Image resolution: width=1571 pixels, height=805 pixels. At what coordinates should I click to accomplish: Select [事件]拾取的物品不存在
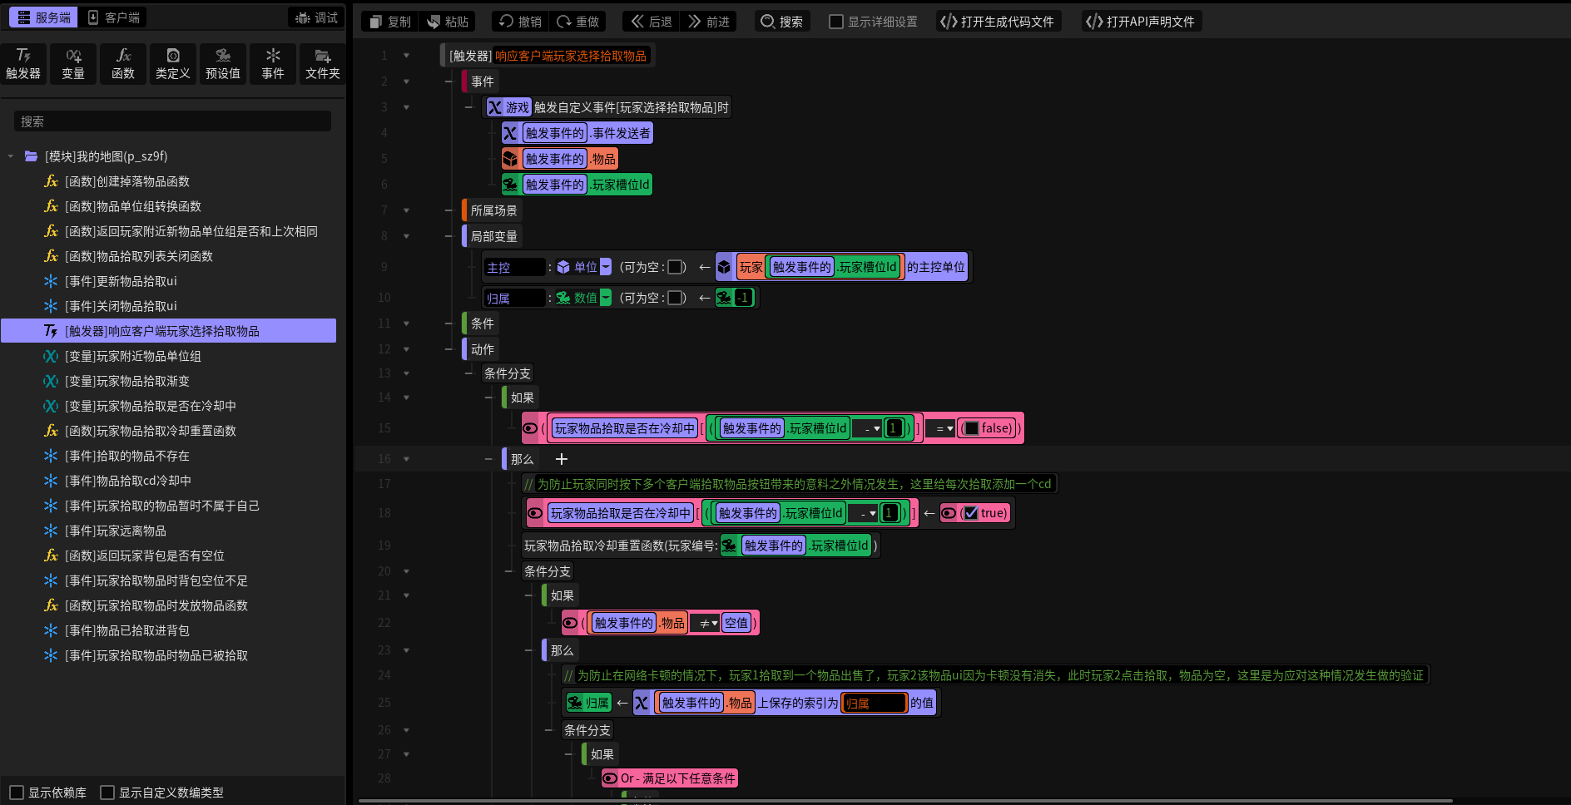click(127, 456)
